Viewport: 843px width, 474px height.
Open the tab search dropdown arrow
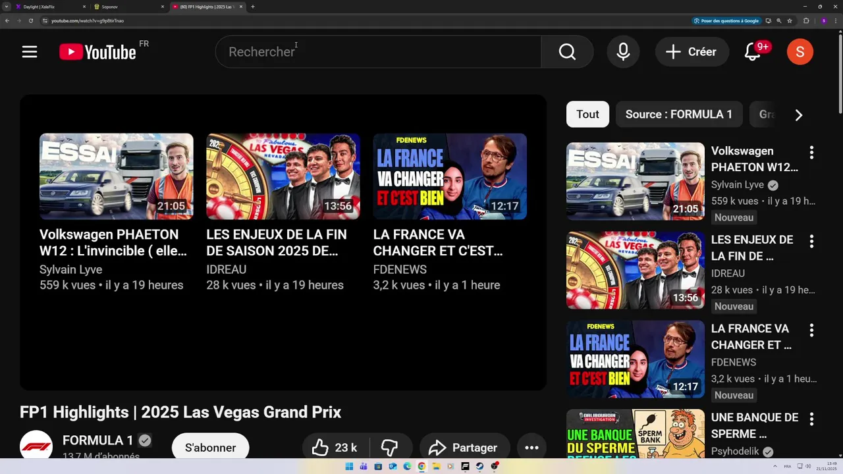tap(7, 7)
